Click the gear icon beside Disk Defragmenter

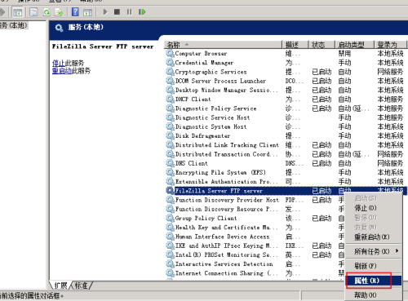170,135
